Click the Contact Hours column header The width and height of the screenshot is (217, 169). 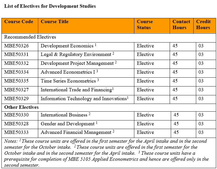181,25
